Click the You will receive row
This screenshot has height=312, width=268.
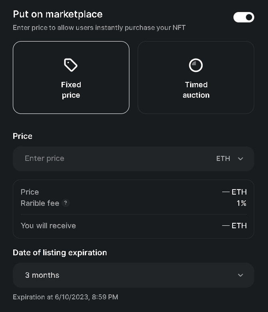click(x=133, y=226)
